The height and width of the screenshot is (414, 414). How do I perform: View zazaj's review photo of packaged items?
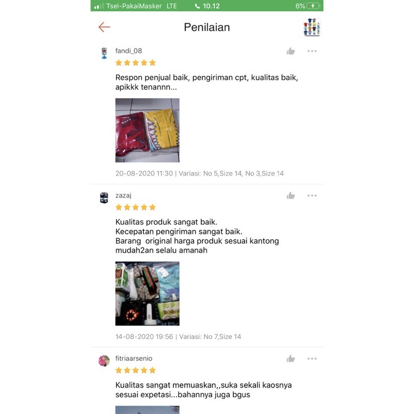tap(147, 293)
